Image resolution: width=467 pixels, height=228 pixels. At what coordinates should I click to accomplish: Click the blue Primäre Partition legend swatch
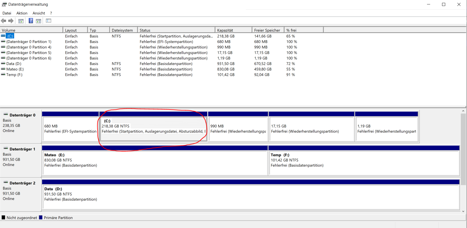(x=41, y=218)
